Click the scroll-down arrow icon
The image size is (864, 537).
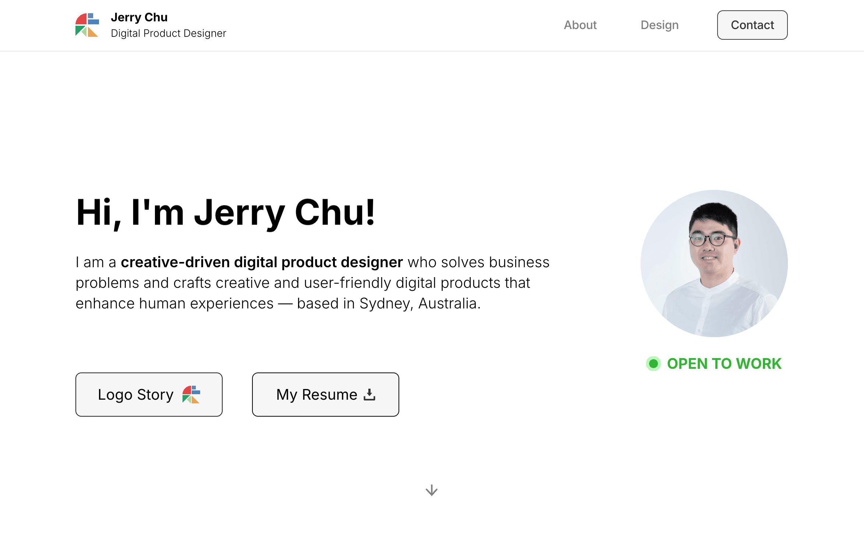(431, 490)
